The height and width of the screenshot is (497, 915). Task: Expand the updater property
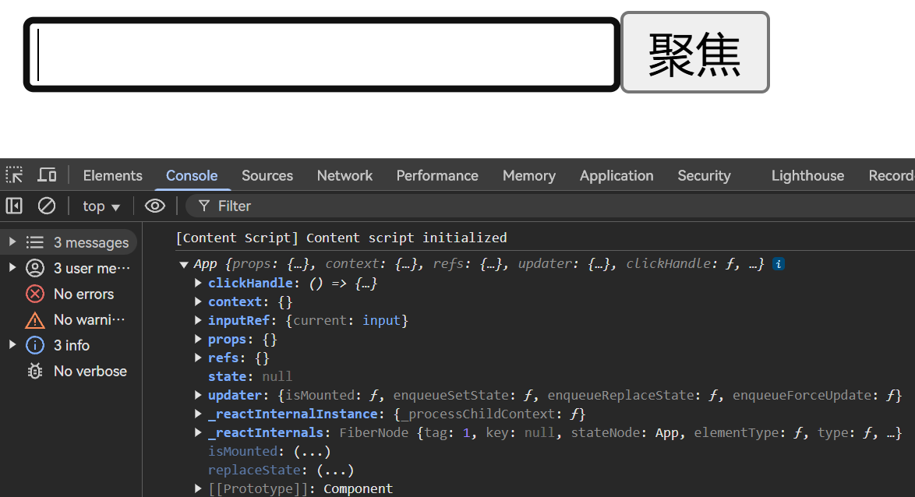click(199, 395)
